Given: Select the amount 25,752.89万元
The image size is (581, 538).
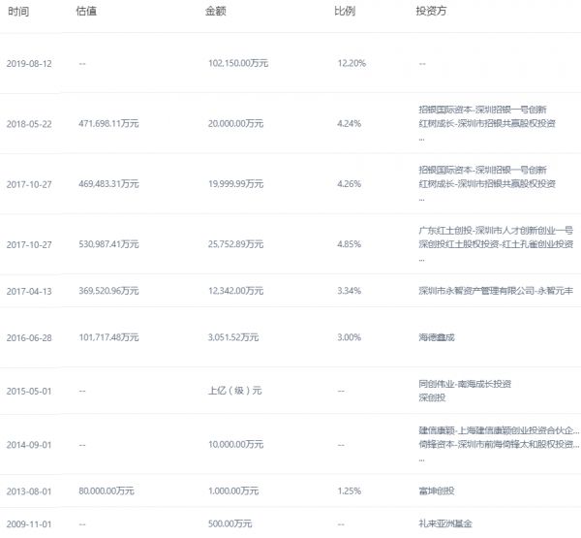Looking at the screenshot, I should [x=235, y=244].
